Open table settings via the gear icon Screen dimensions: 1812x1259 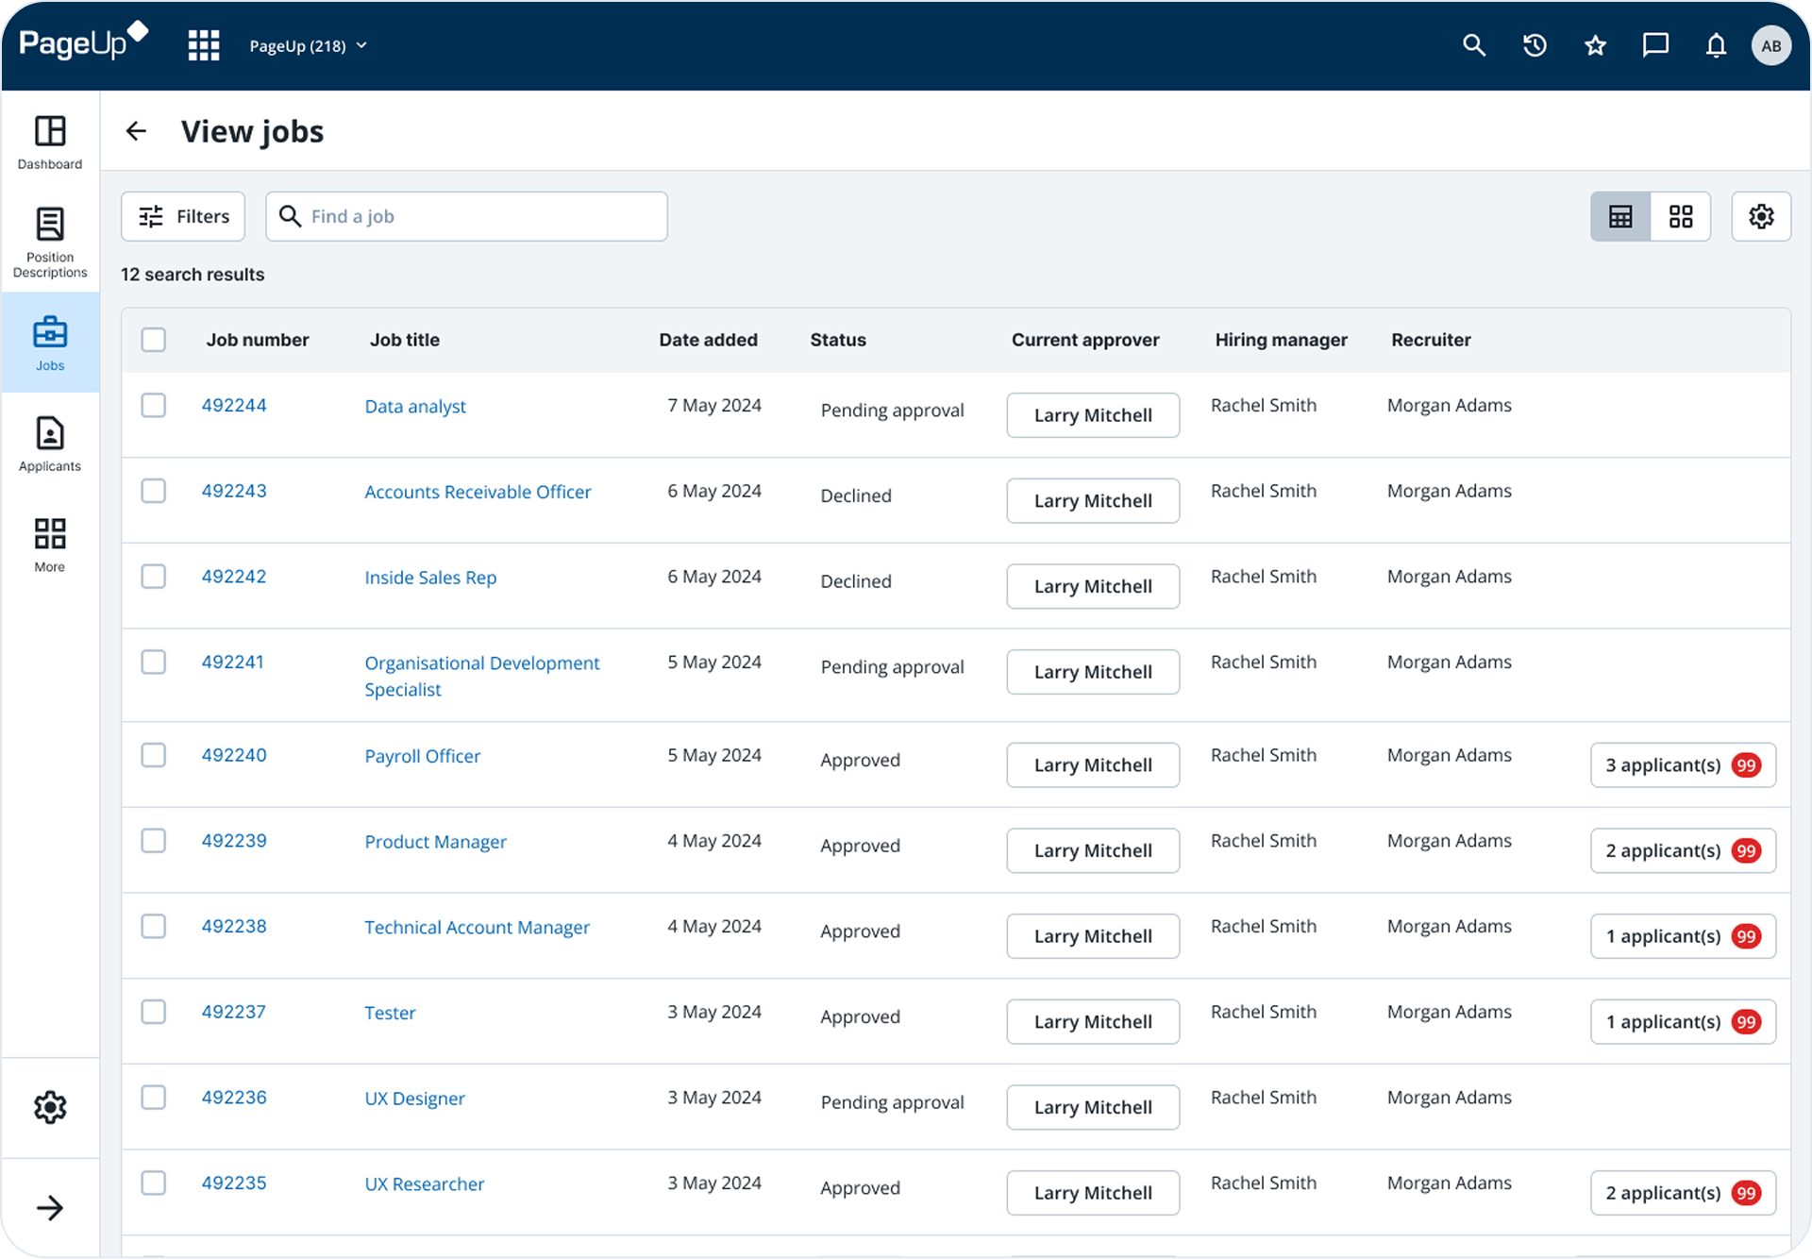coord(1761,216)
